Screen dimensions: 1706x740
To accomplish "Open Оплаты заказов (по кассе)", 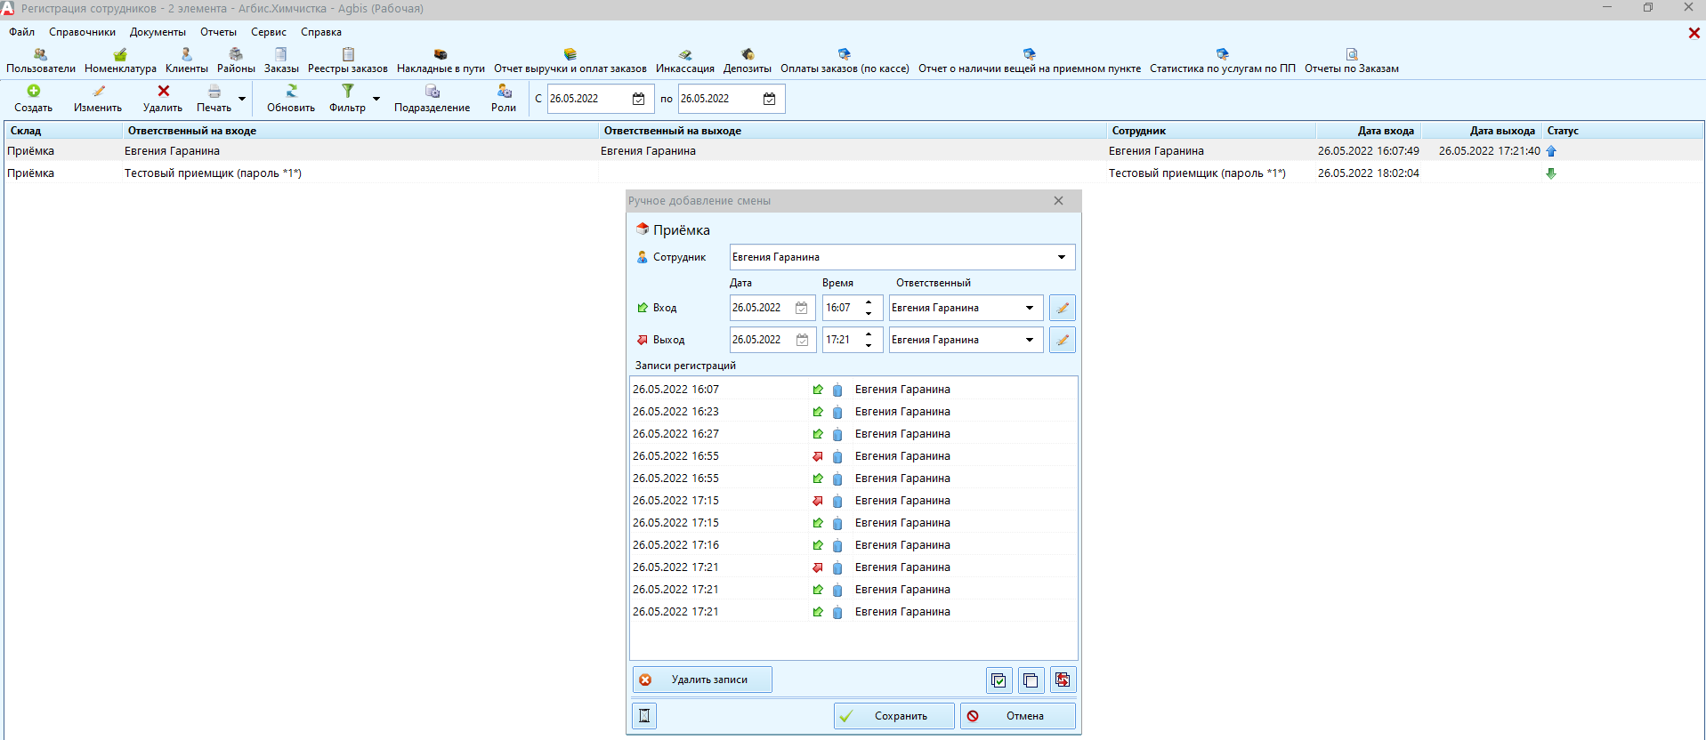I will (x=845, y=61).
